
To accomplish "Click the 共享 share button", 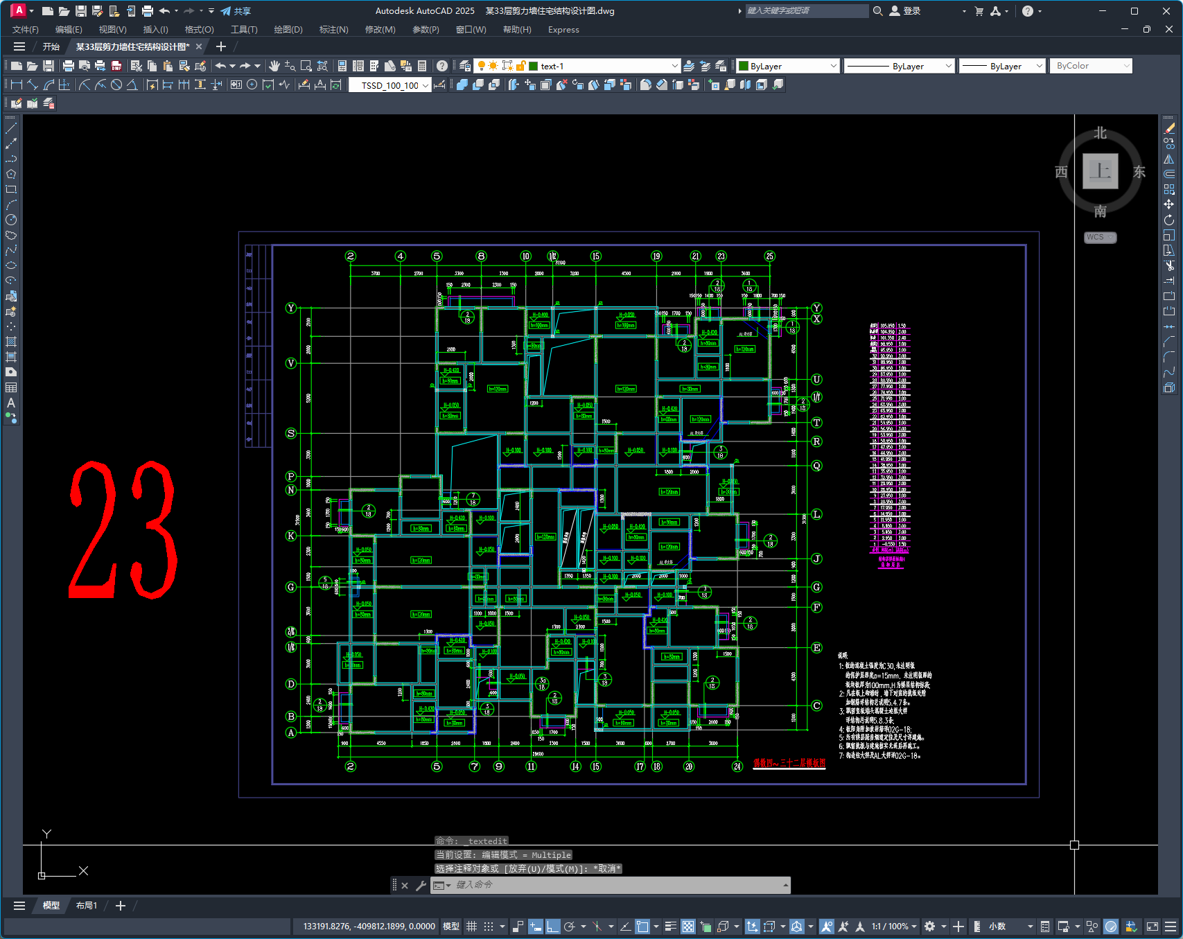I will click(x=236, y=11).
